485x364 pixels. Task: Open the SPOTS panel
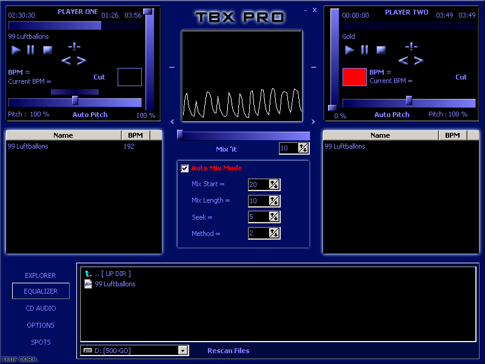pyautogui.click(x=41, y=342)
